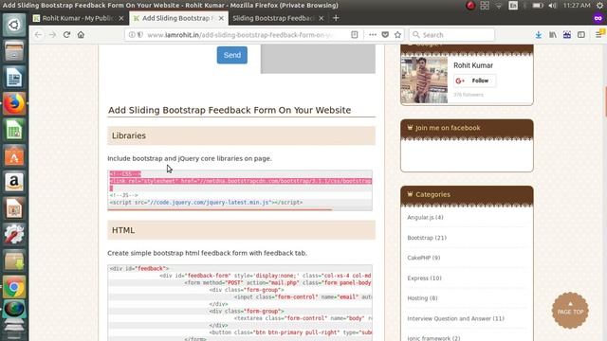Screen dimensions: 607x341
Task: Open System Settings wrench icon
Action: pos(14,235)
